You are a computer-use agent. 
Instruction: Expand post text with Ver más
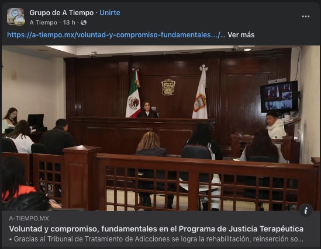pos(241,35)
